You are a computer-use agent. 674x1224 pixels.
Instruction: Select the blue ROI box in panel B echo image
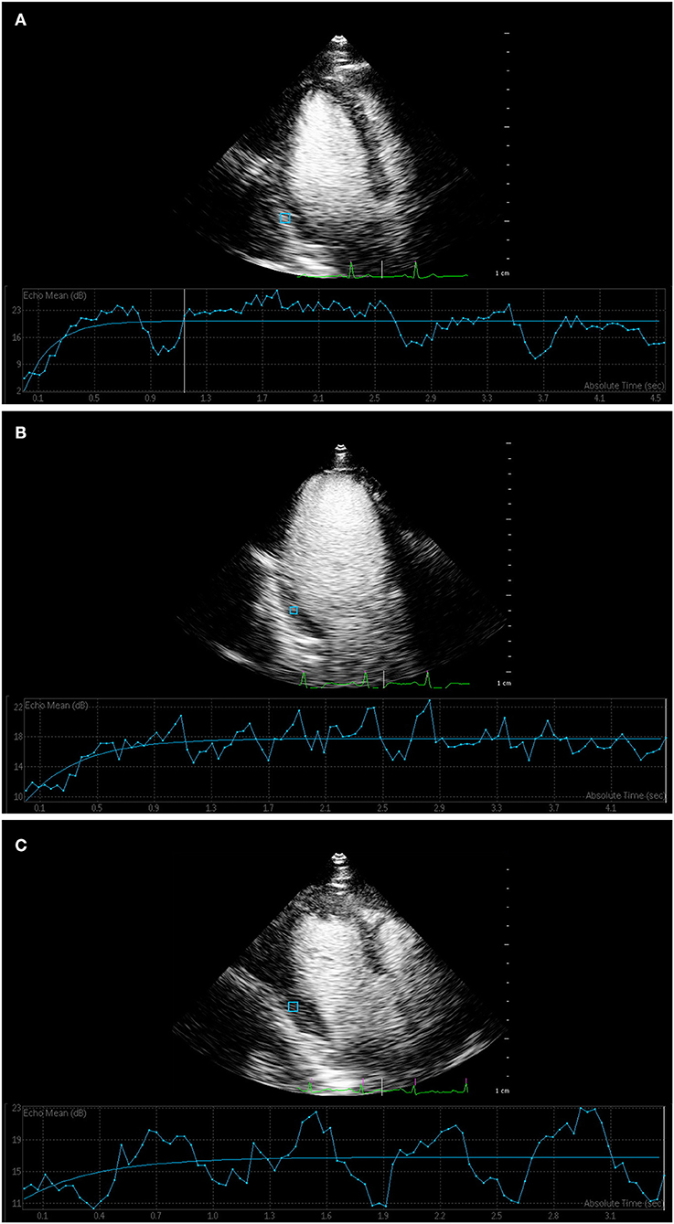tap(294, 610)
